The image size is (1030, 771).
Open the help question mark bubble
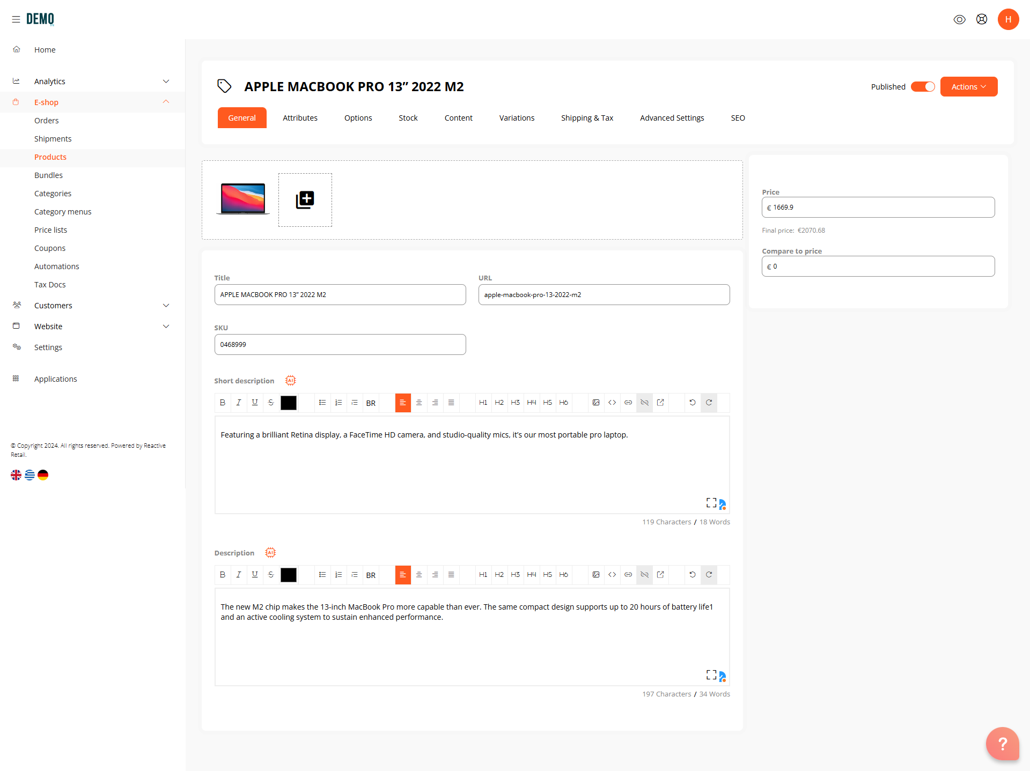[1002, 744]
